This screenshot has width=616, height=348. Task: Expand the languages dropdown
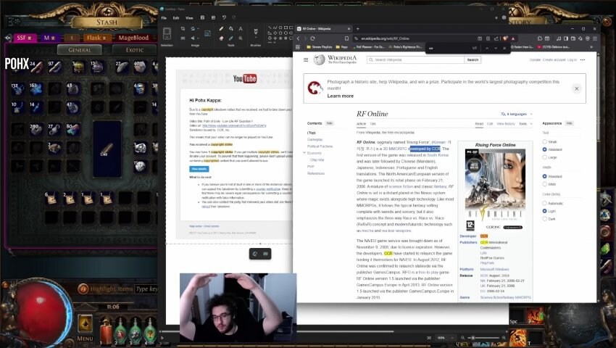(x=517, y=114)
